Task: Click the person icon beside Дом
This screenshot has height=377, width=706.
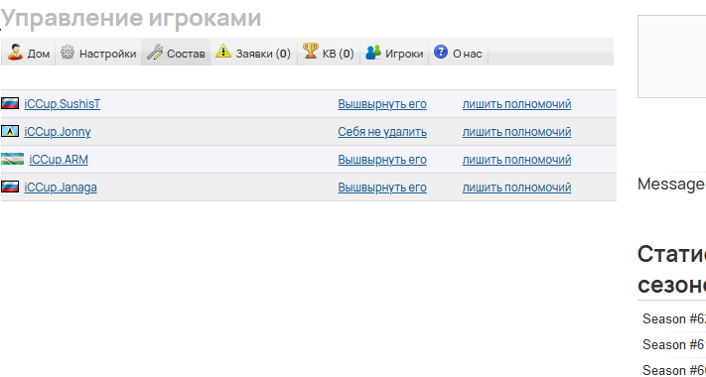Action: pyautogui.click(x=15, y=53)
